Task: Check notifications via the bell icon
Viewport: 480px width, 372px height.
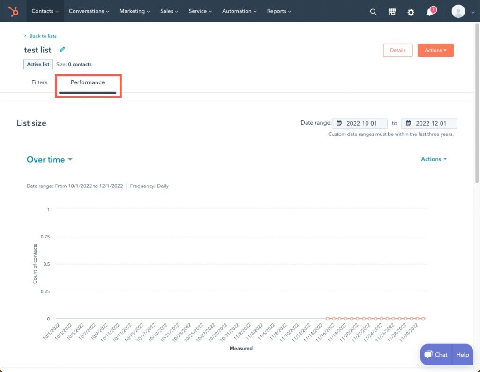Action: point(429,12)
